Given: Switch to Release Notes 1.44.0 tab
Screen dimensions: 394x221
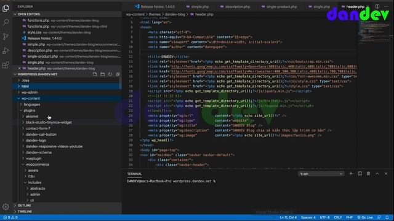Looking at the screenshot, I should (155, 7).
